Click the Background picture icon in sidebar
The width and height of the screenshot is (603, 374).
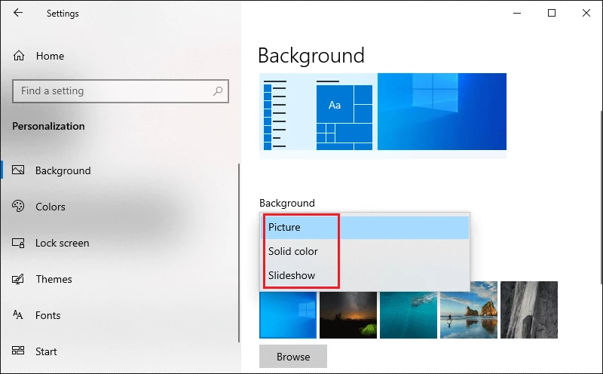tap(18, 170)
